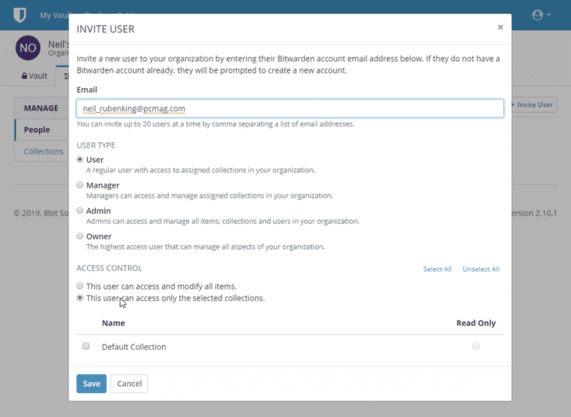Cancel the invite dialog
The width and height of the screenshot is (571, 417).
coord(130,384)
